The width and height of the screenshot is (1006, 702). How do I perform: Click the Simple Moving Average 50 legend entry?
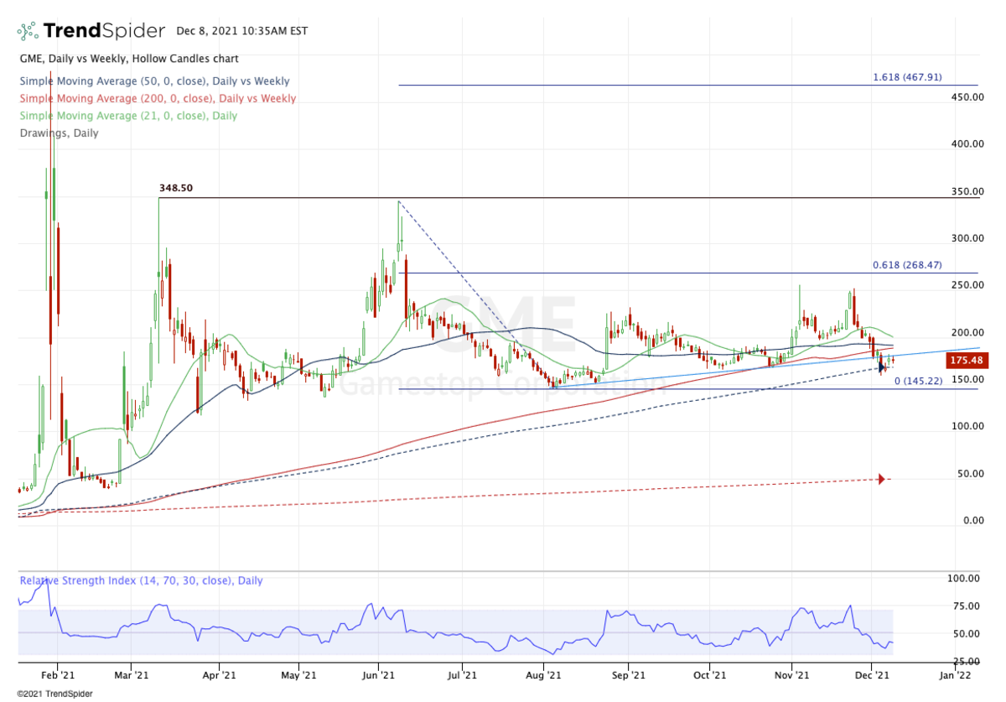coord(154,81)
